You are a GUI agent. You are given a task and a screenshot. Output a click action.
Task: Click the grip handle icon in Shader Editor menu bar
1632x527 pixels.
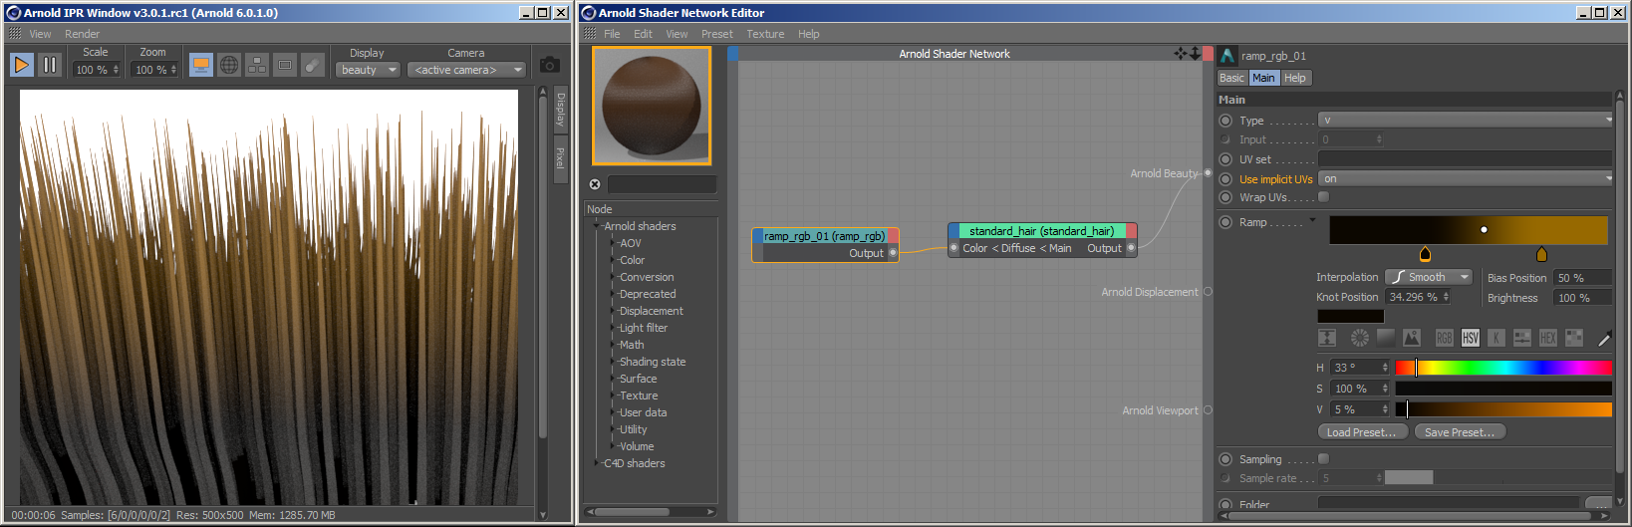pyautogui.click(x=591, y=34)
